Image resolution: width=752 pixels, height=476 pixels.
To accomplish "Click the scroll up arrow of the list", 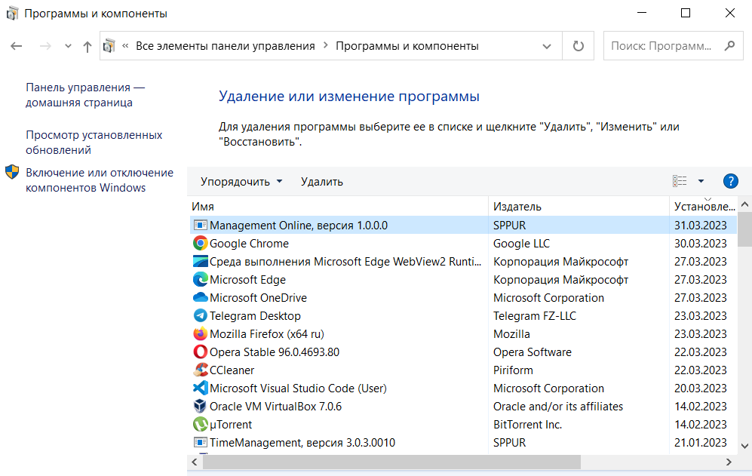I will pyautogui.click(x=744, y=204).
